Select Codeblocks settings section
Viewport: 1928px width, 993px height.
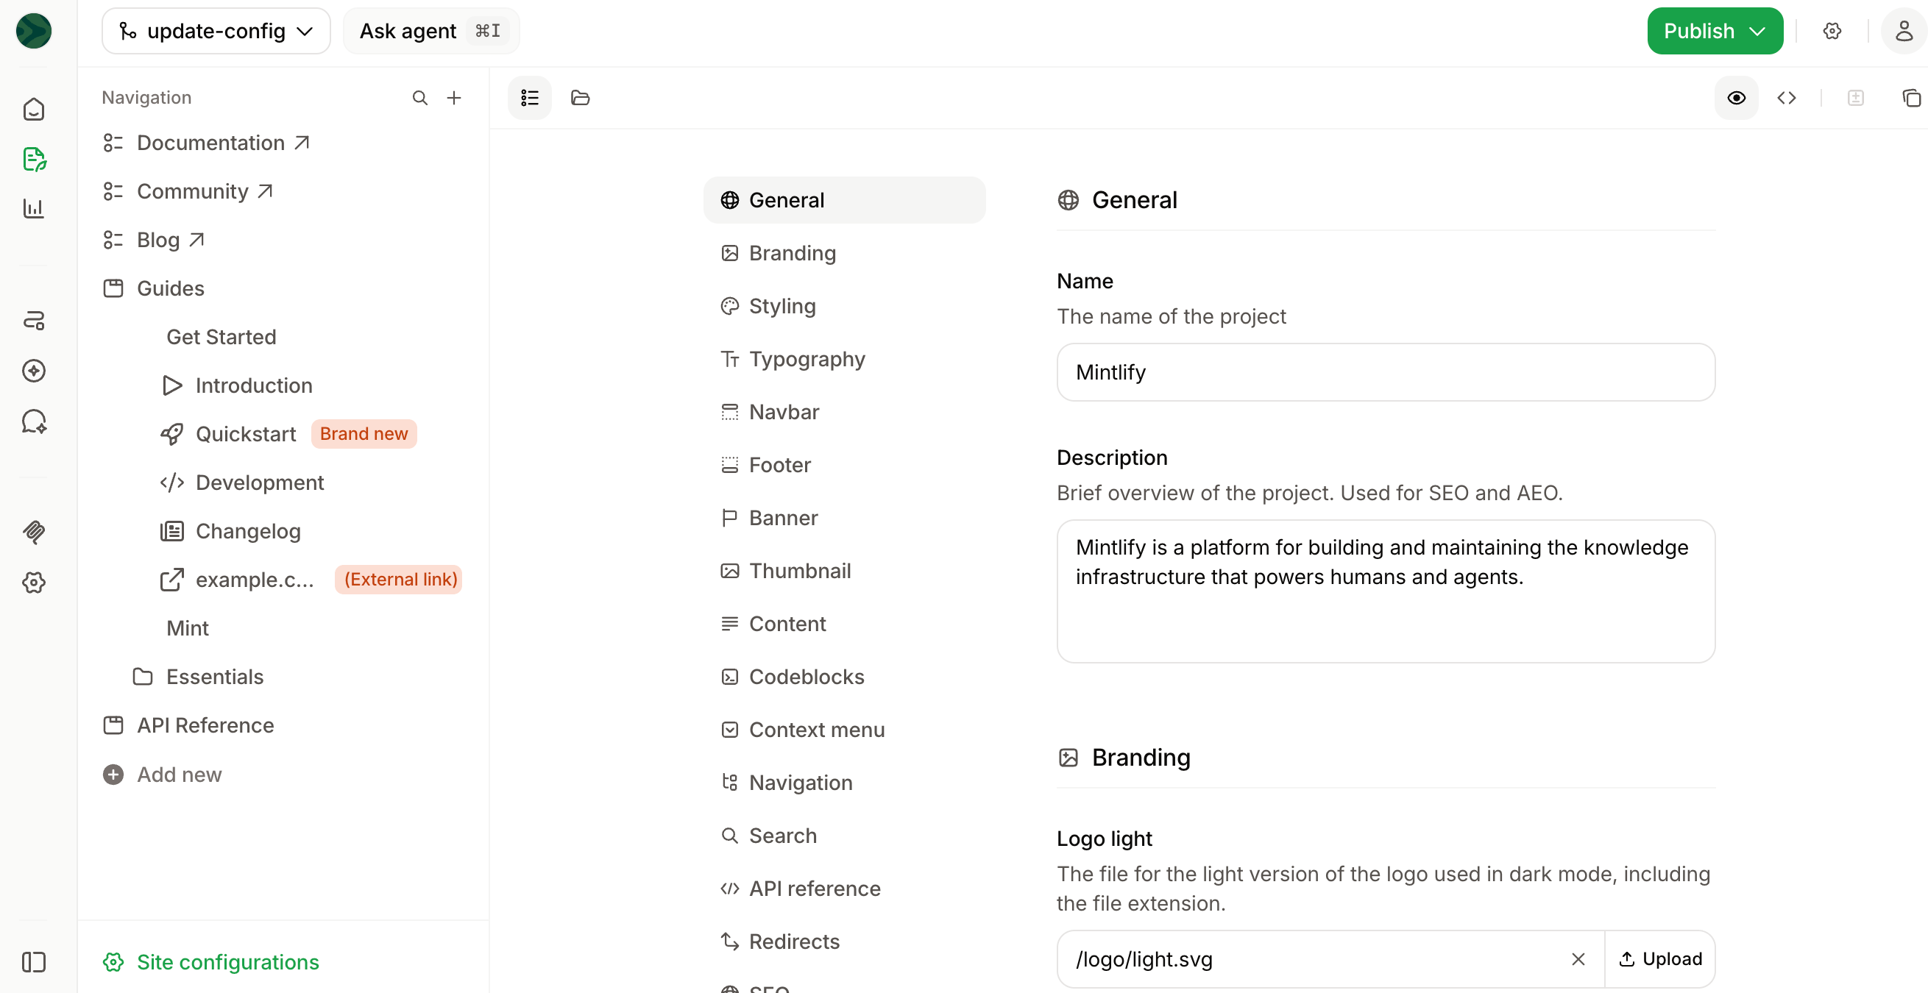point(844,677)
